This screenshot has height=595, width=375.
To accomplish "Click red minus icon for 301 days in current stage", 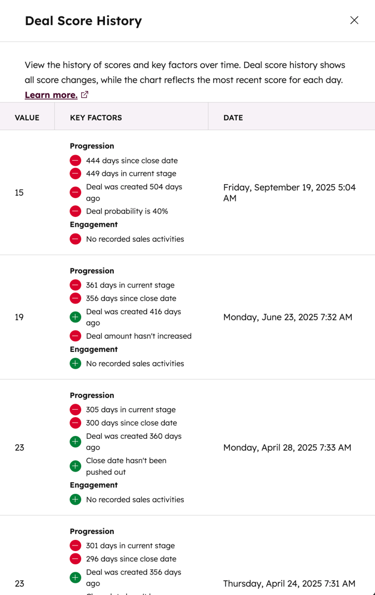I will (76, 546).
